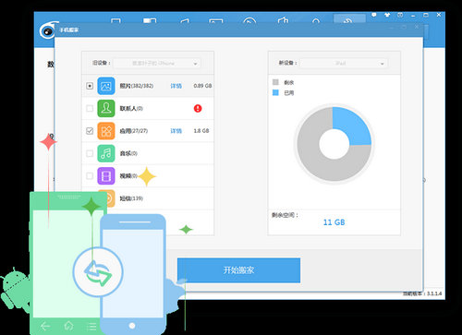Viewport: 462px width, 335px height.
Task: Click the 剩余空间 label
Action: 285,215
